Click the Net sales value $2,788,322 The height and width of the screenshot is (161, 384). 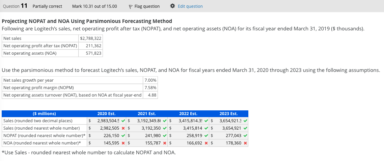(x=91, y=38)
